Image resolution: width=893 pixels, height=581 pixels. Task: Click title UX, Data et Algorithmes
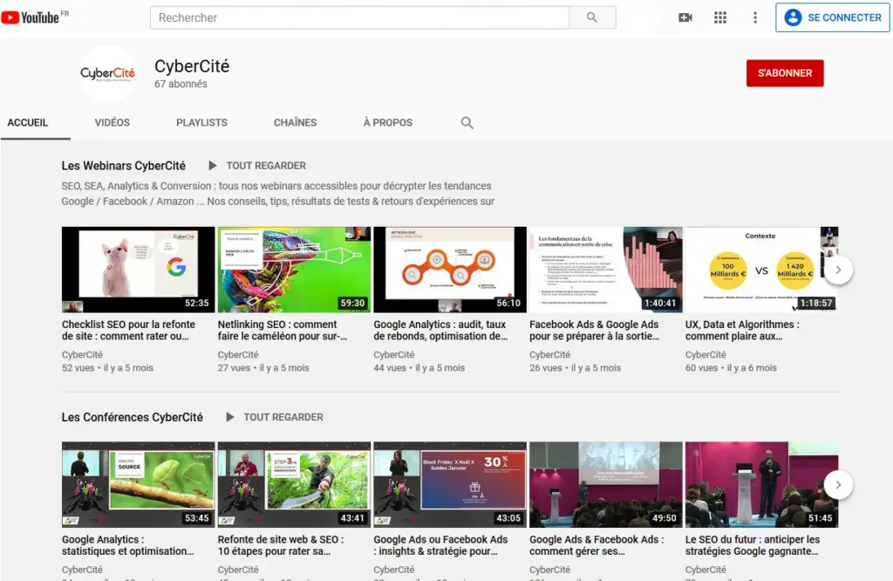click(742, 331)
